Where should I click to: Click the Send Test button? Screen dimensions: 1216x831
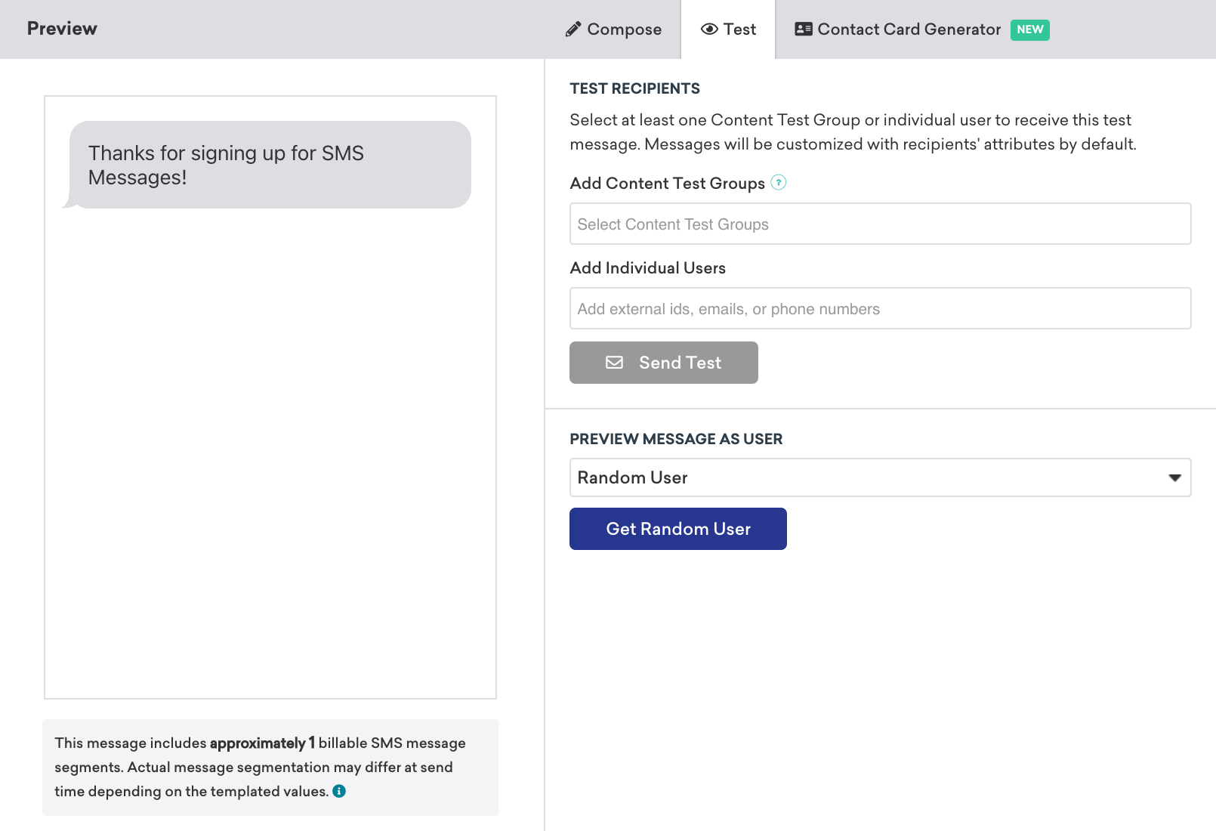point(664,363)
